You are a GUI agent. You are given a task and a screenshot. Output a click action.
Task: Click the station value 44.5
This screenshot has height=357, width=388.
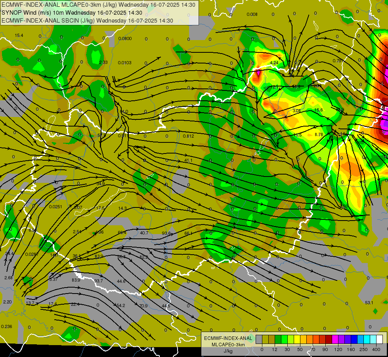[166, 306]
